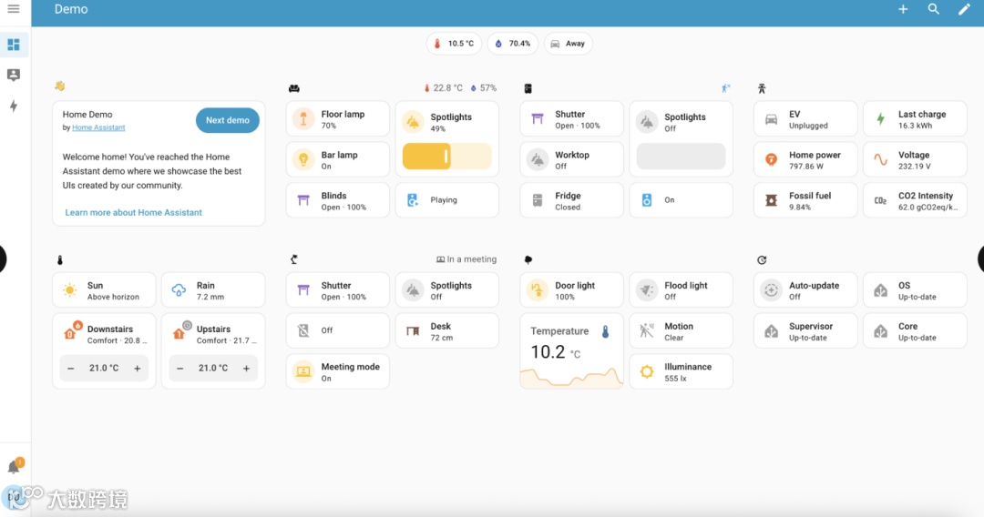Open the Motion sensor icon
This screenshot has width=984, height=517.
[x=646, y=331]
